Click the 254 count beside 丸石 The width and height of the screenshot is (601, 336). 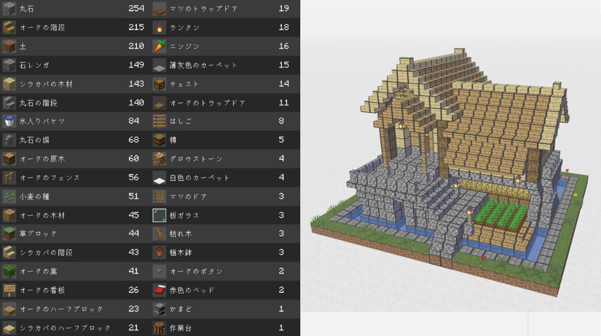136,9
